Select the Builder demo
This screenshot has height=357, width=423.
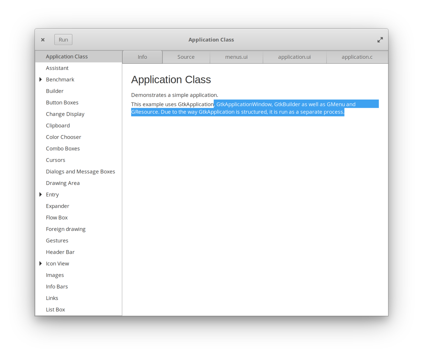point(55,91)
